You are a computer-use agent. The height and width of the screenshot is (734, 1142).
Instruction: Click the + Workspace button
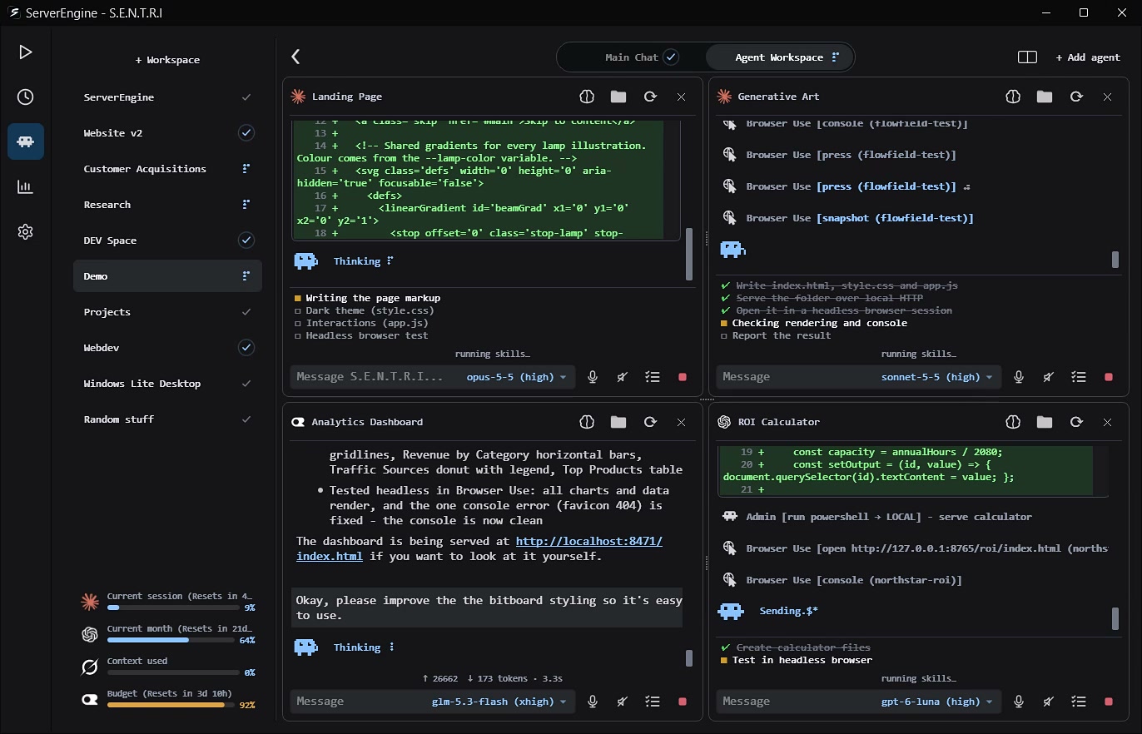tap(167, 60)
